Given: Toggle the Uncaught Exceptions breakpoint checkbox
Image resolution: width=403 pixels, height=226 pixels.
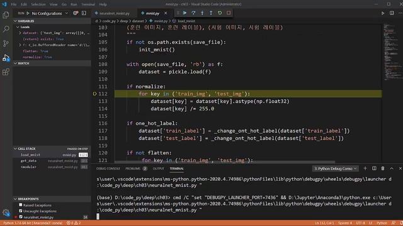Looking at the screenshot, I should point(21,211).
